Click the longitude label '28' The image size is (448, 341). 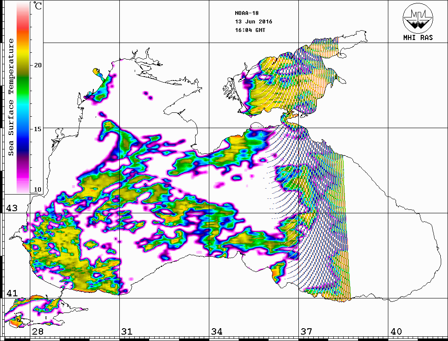tap(38, 331)
